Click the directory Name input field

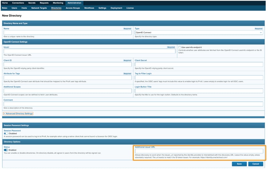click(x=67, y=33)
